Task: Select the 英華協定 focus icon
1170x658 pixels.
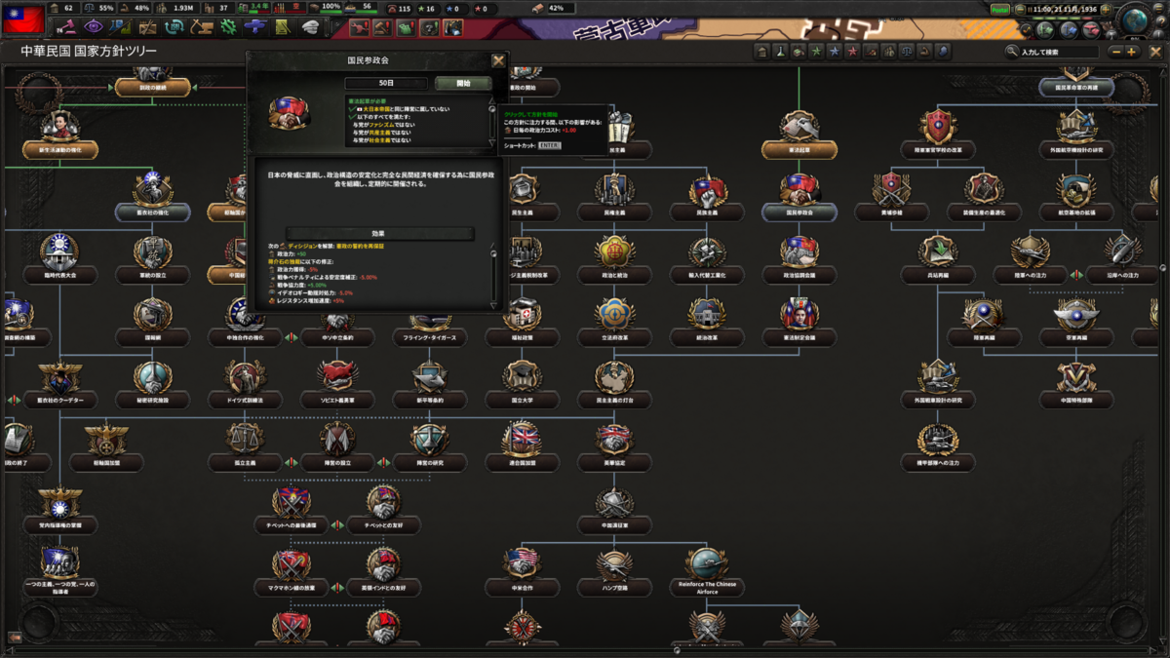Action: (615, 439)
